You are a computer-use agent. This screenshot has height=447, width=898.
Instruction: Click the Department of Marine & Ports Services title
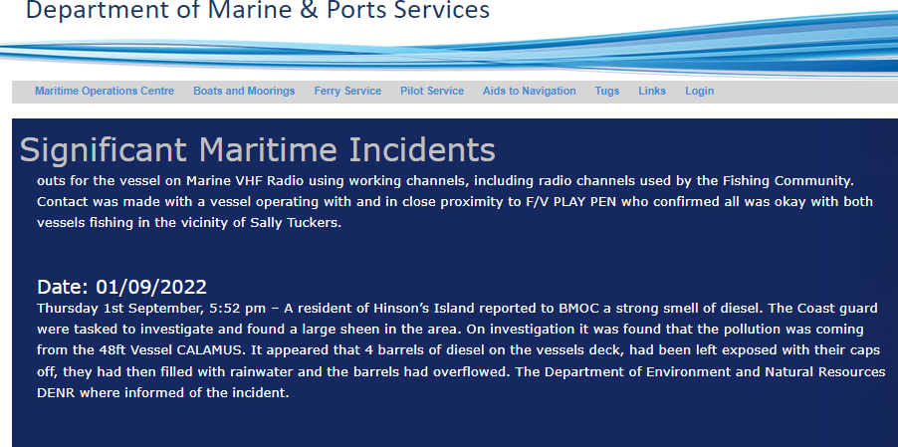[258, 11]
